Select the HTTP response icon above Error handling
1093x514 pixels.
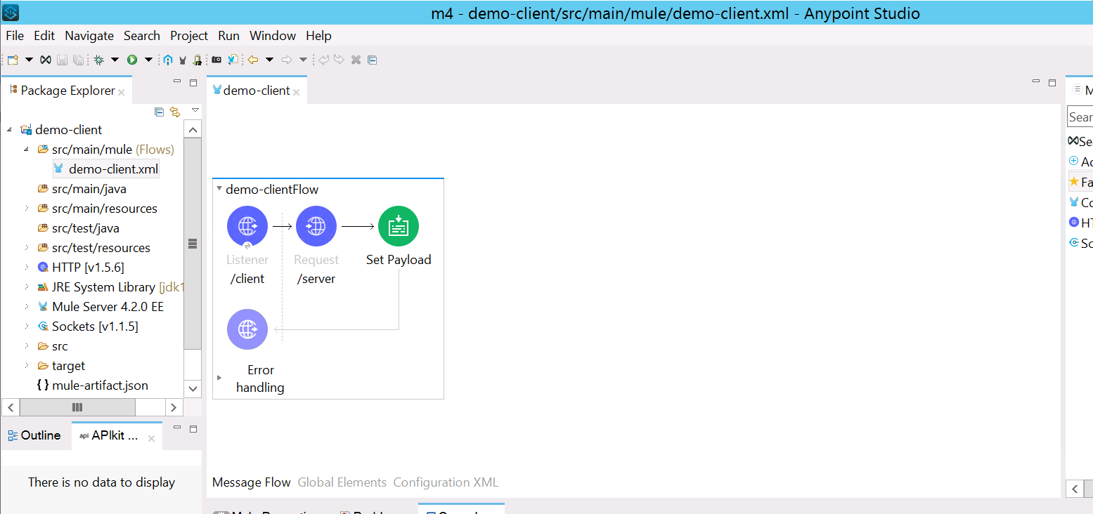(x=247, y=329)
